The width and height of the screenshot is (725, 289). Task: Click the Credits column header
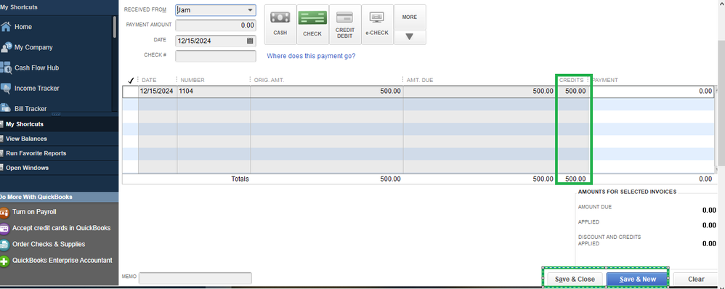tap(572, 80)
